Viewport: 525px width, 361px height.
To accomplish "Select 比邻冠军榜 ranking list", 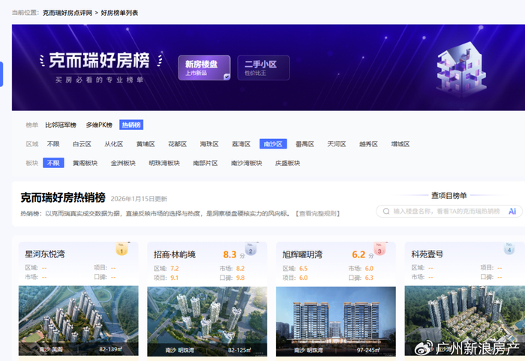I will 61,125.
